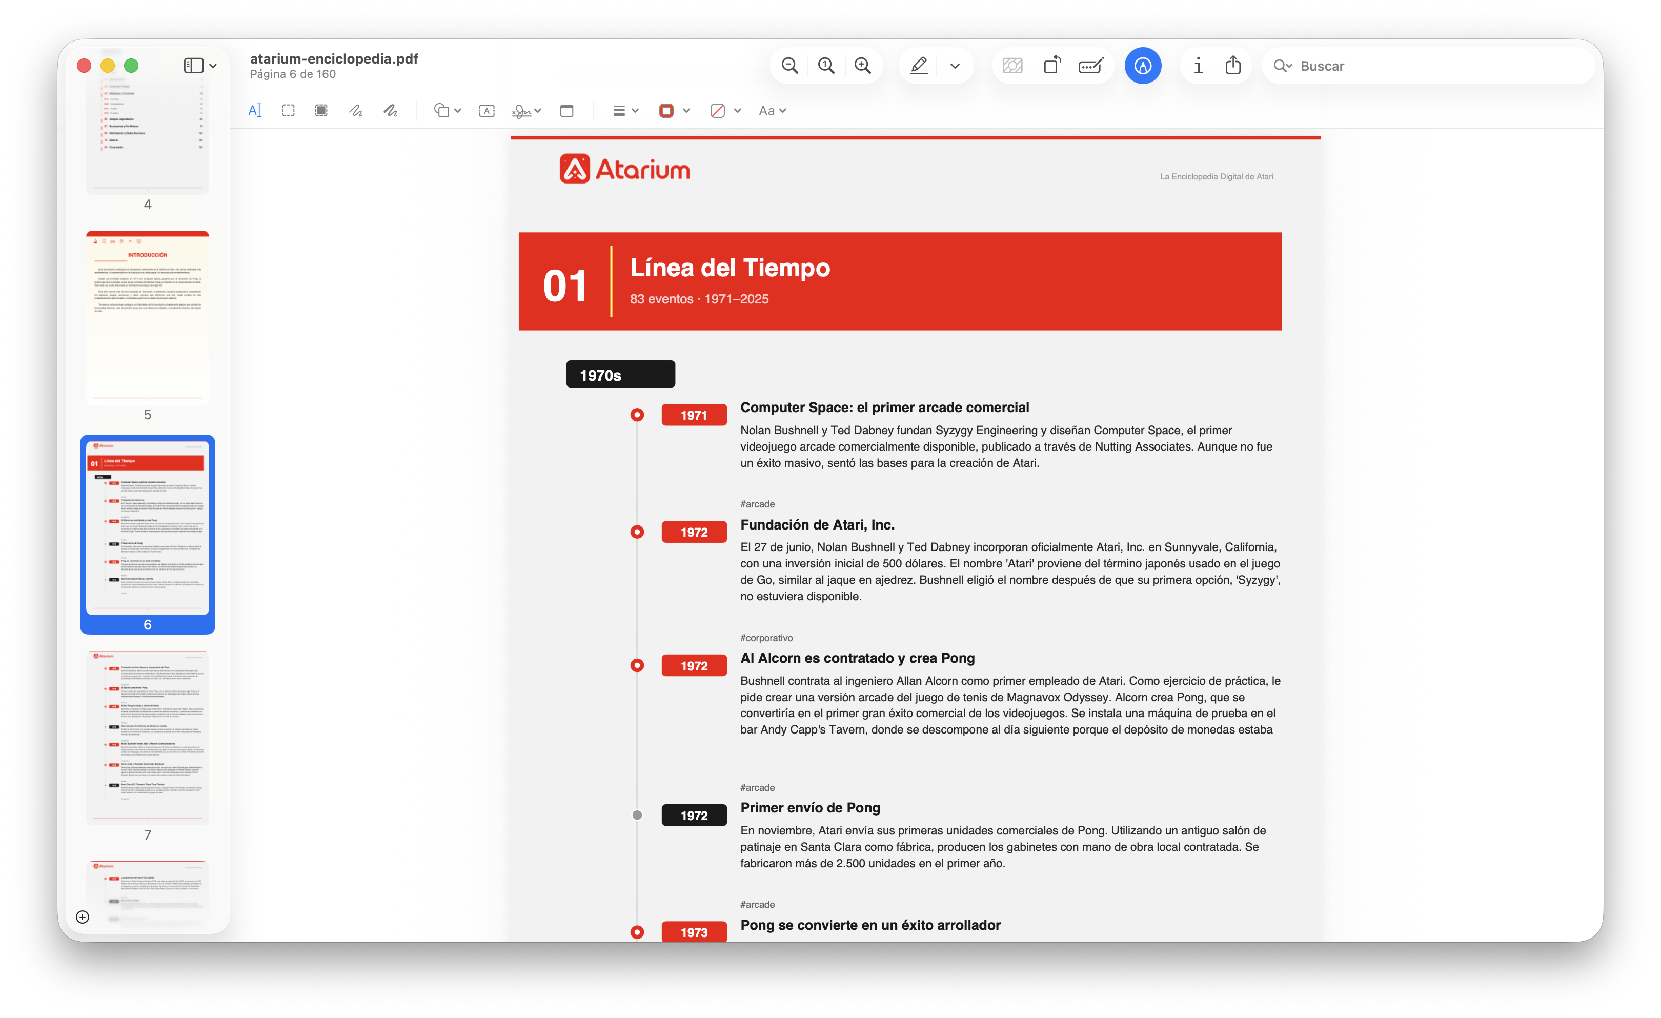Click the red 1973 year badge
1661x1018 pixels.
click(x=694, y=932)
